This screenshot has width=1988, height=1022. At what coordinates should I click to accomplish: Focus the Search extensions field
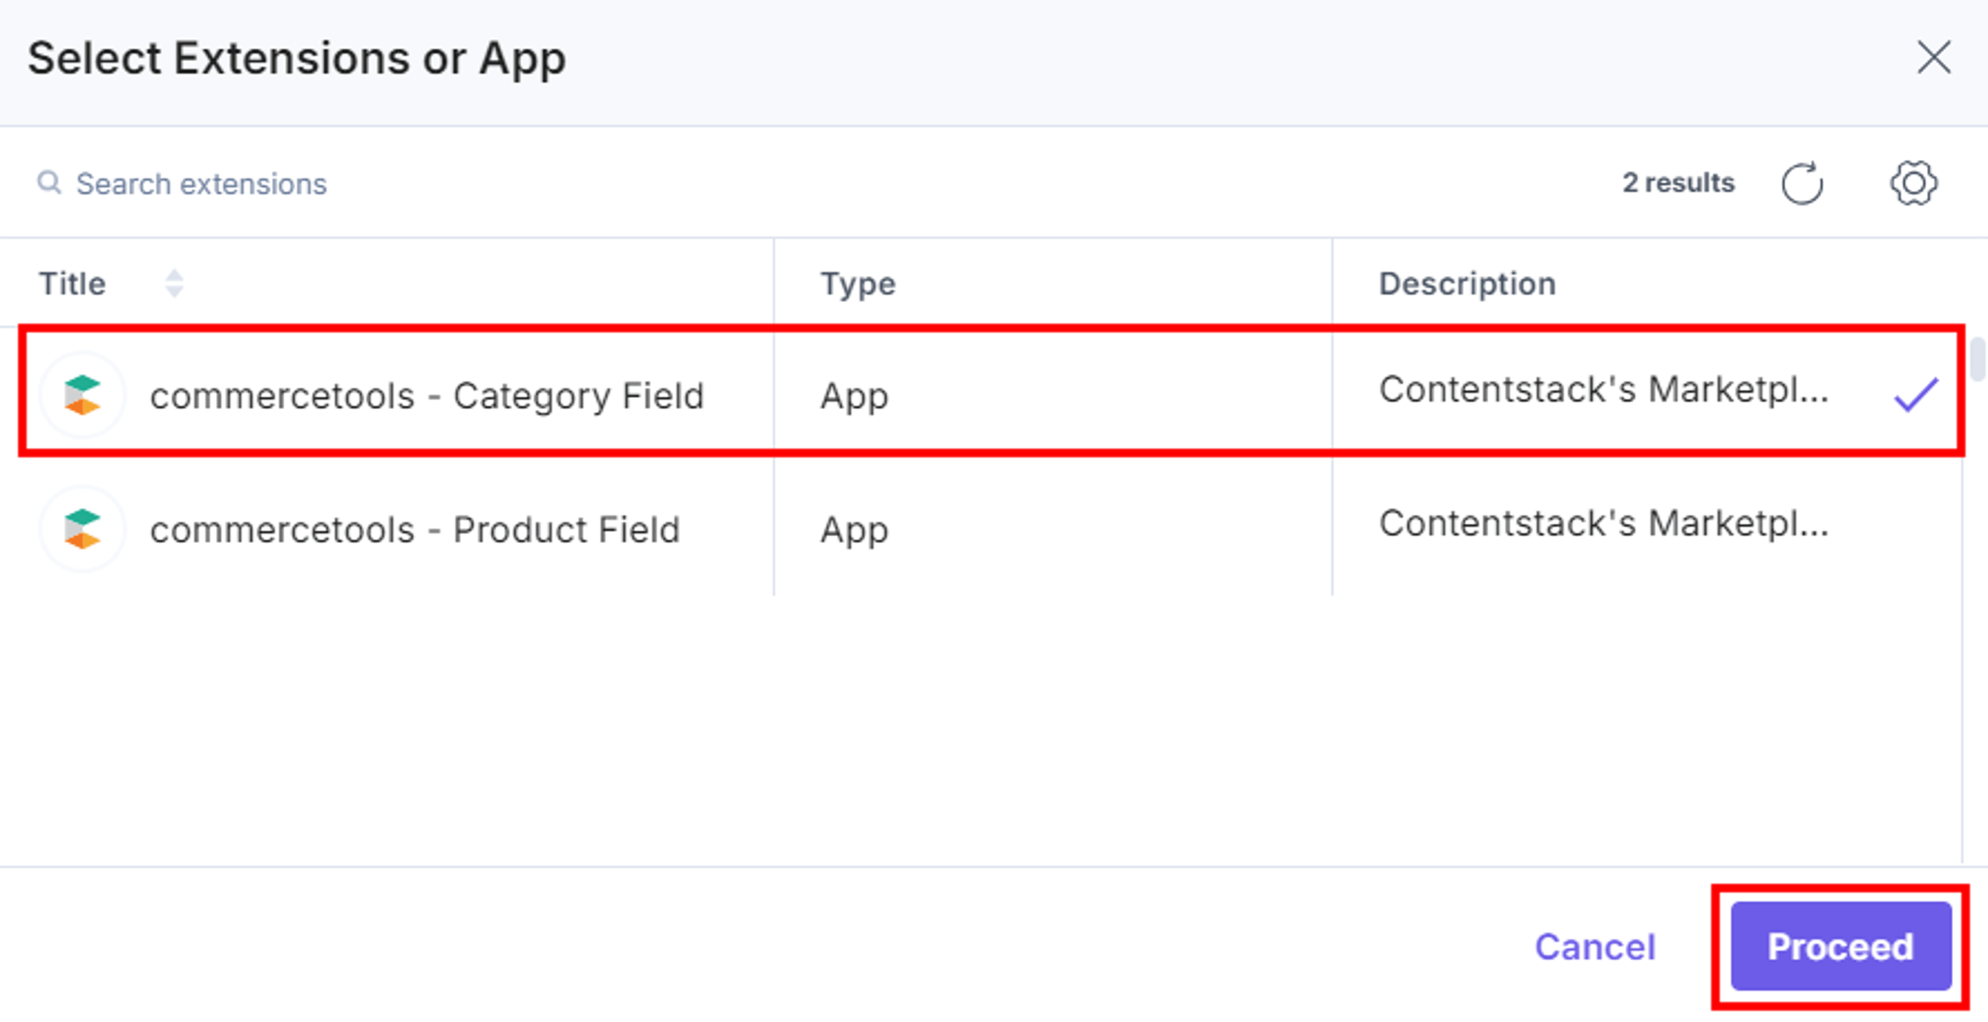click(x=201, y=184)
